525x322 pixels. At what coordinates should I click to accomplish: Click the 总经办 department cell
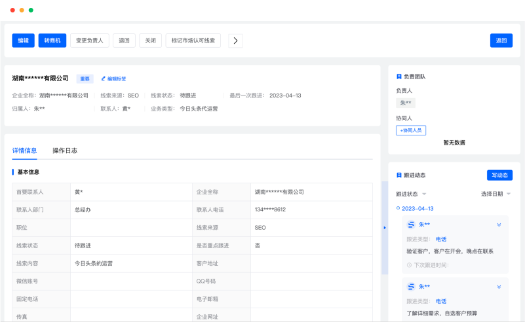coord(131,209)
